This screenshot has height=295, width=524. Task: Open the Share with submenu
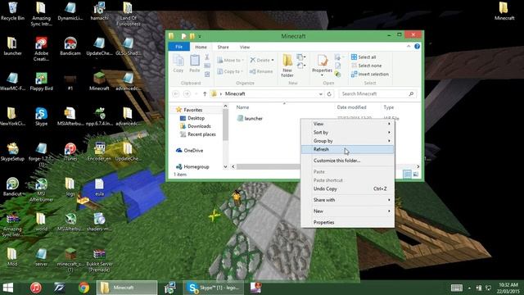coord(347,200)
